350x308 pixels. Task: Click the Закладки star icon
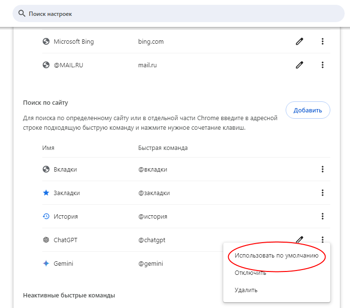[46, 193]
